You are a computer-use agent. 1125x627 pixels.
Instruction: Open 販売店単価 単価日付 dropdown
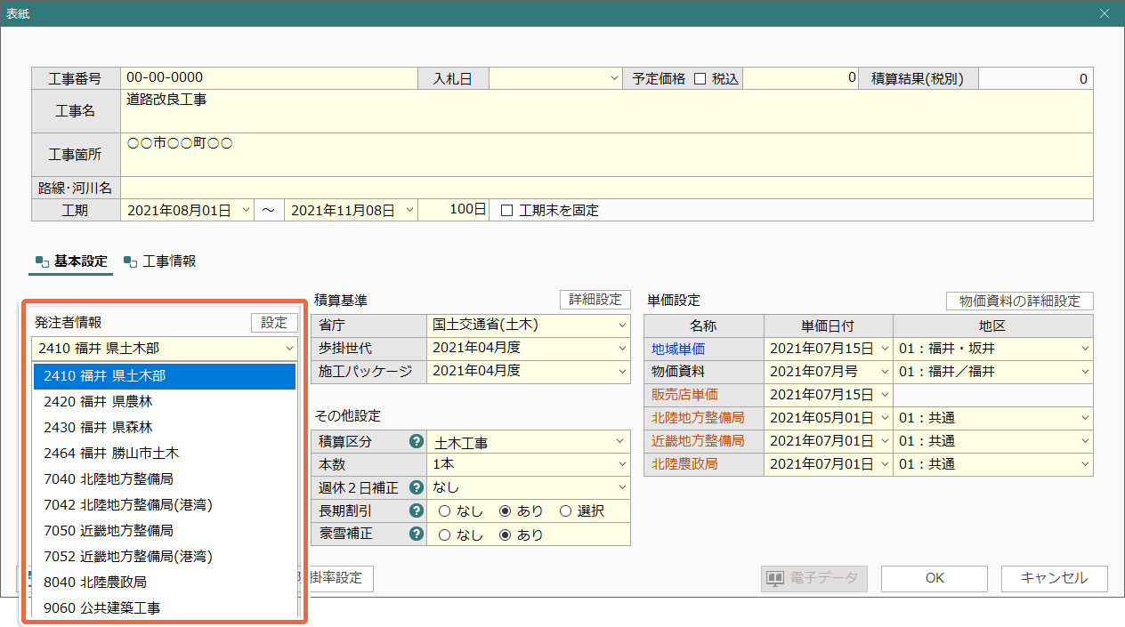(884, 395)
